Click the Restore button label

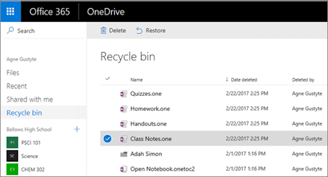point(156,30)
